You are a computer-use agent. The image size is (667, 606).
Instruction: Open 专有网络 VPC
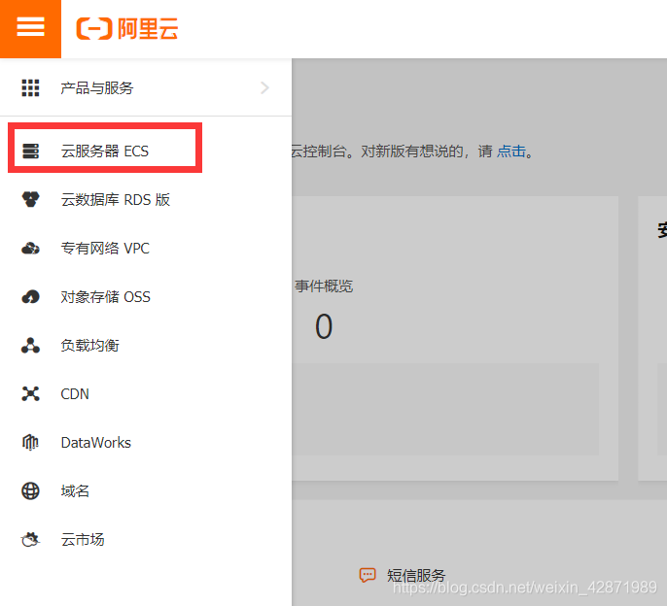click(105, 249)
